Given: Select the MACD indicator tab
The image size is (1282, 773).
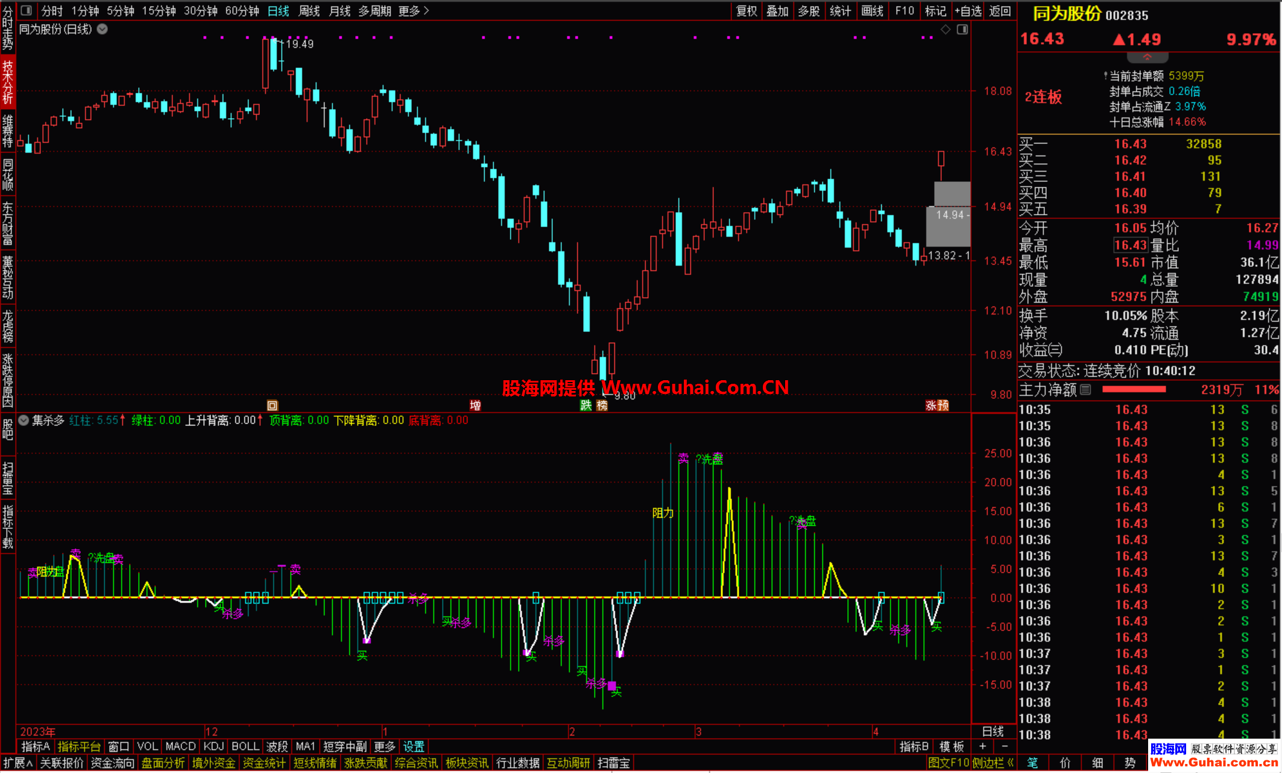Looking at the screenshot, I should [180, 746].
